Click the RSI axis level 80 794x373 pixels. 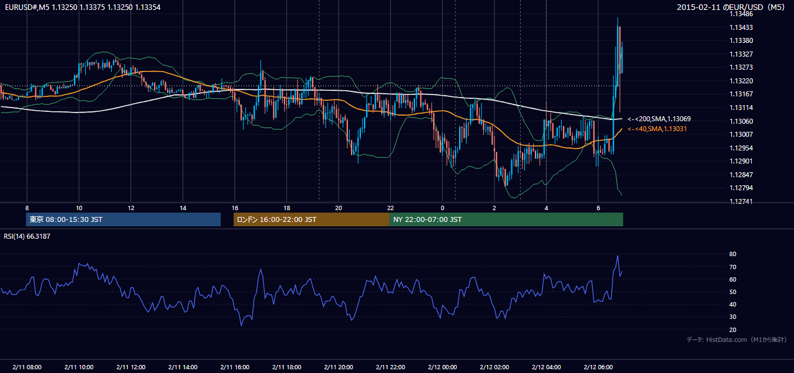[x=733, y=254]
